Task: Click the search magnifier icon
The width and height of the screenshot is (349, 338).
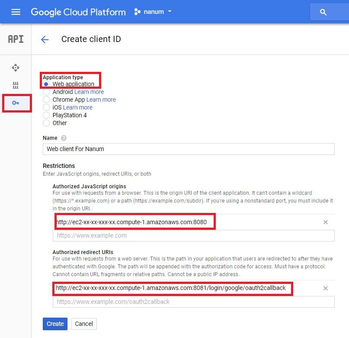Action: pyautogui.click(x=323, y=12)
